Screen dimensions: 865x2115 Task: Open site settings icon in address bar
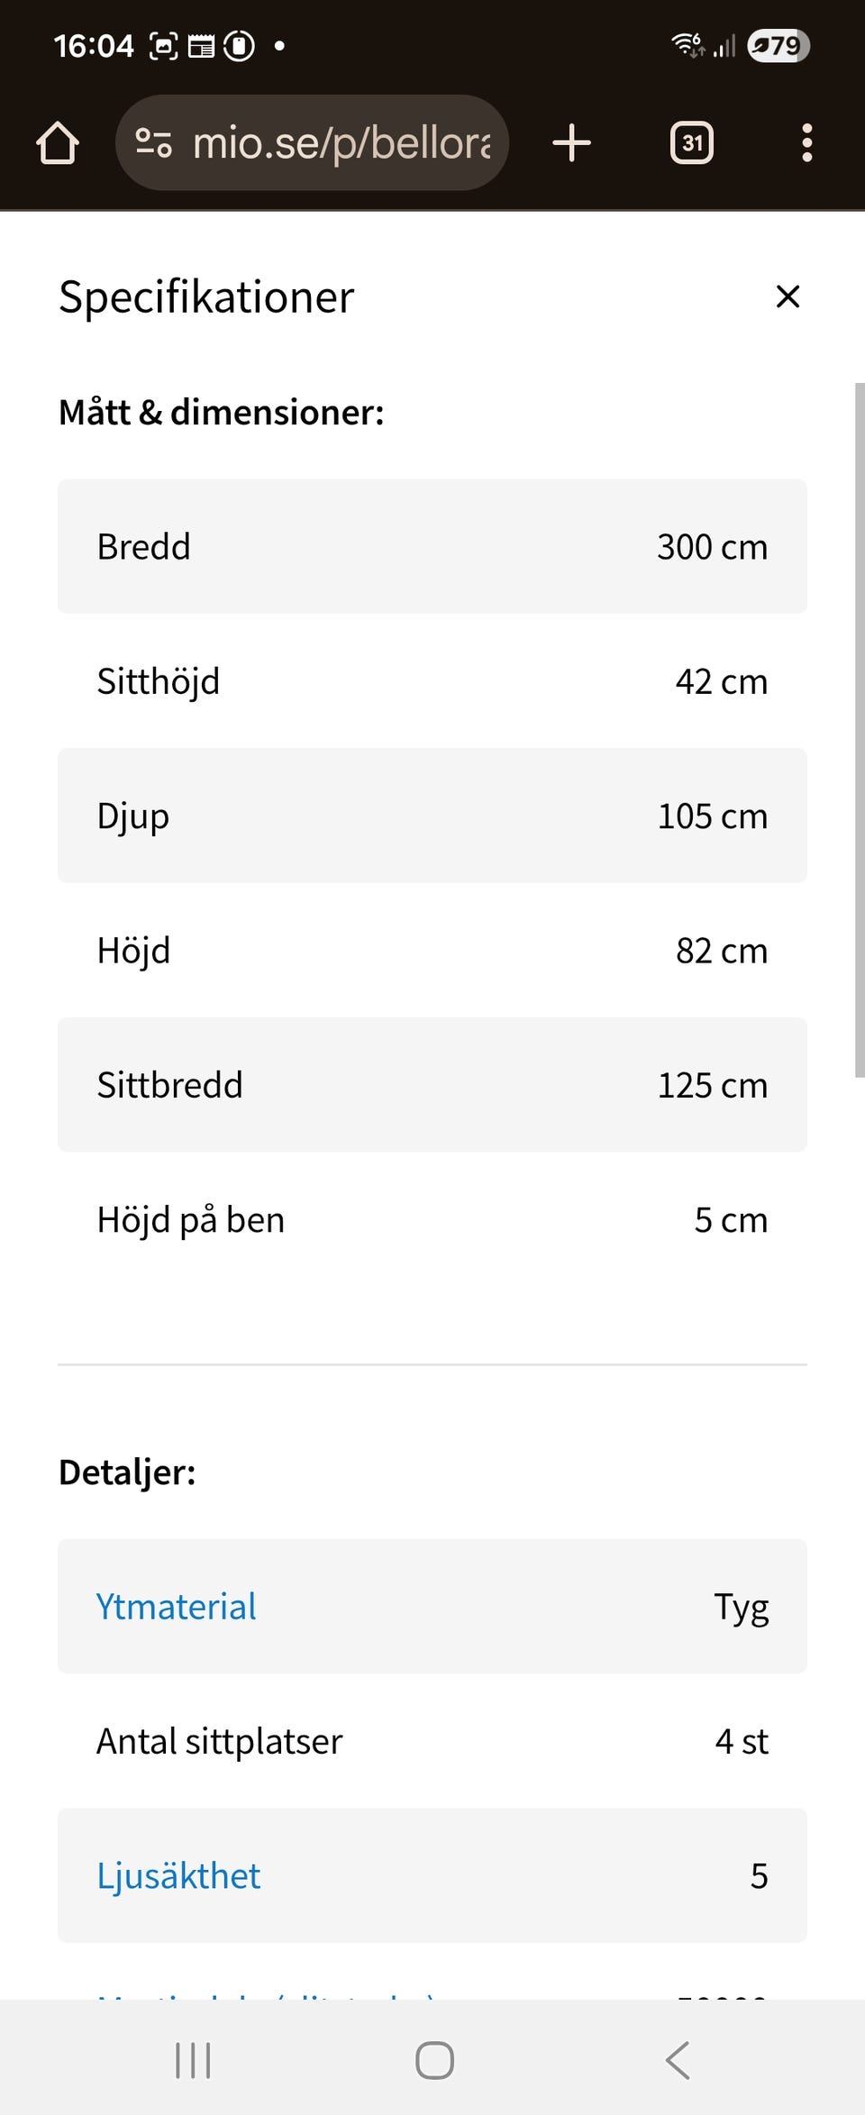(153, 143)
